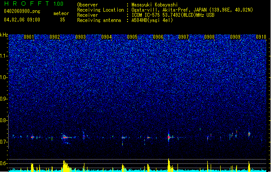The height and width of the screenshot is (172, 271).
Task: Click the 0.8 kHz axis label
Action: (4, 120)
